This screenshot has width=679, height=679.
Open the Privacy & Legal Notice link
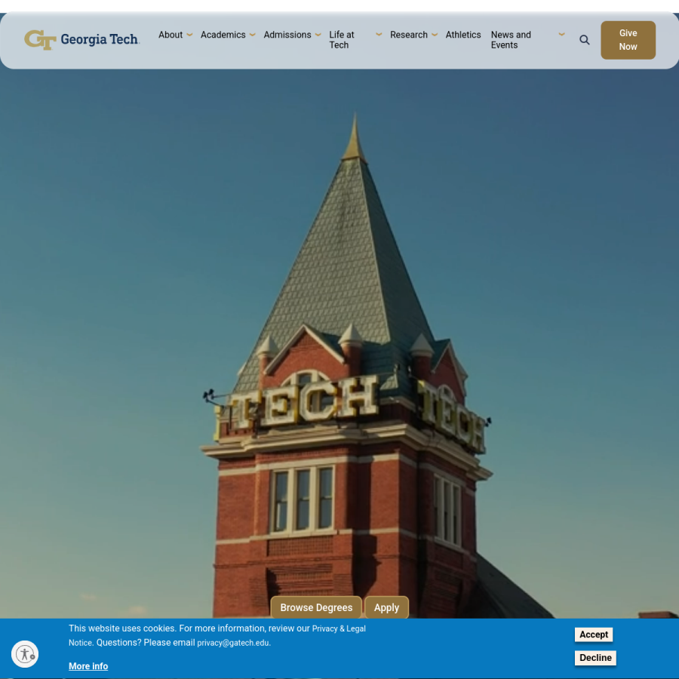339,628
